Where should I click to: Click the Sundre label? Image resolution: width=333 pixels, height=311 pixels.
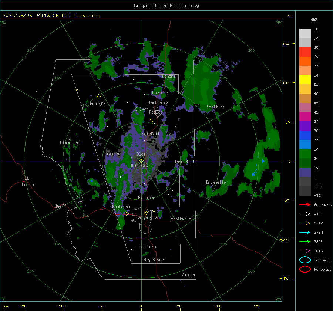pos(112,153)
